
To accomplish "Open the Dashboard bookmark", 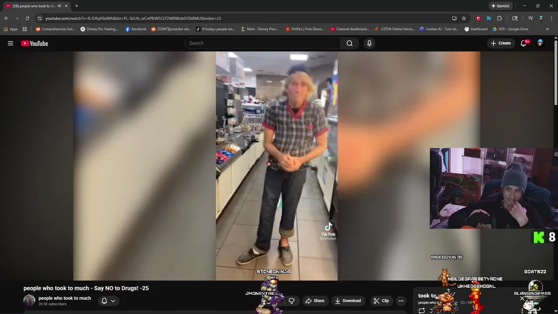I will point(476,29).
